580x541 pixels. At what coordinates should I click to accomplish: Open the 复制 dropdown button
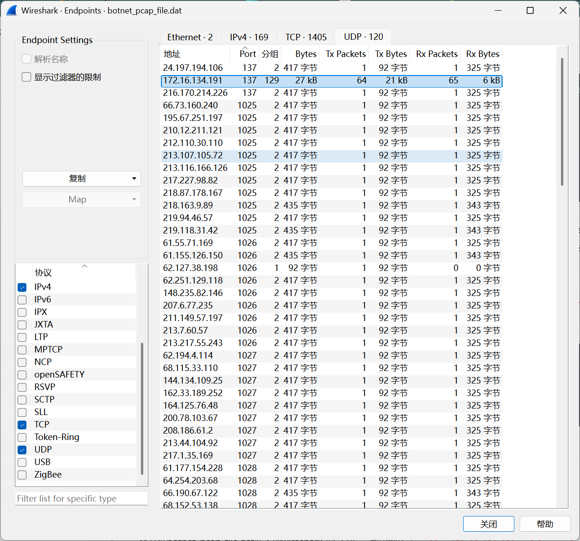[82, 179]
